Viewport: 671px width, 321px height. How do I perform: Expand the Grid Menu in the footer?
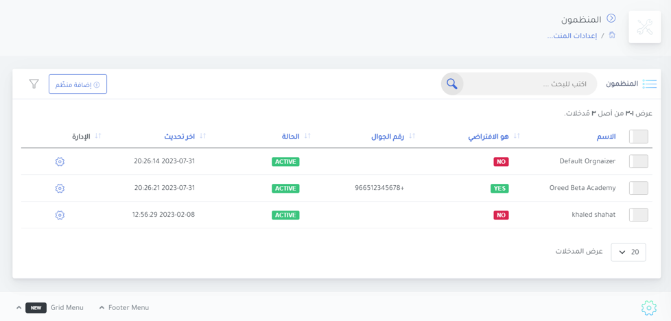[x=49, y=307]
